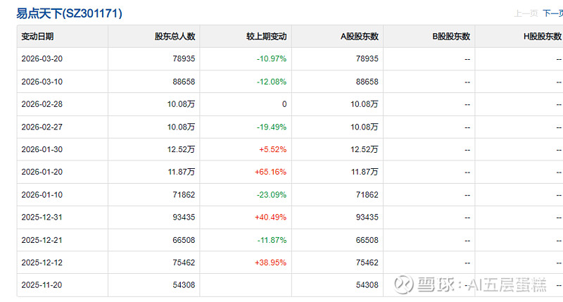Select the 较上期变动 column header
Viewport: 563px width, 302px height.
[267, 37]
